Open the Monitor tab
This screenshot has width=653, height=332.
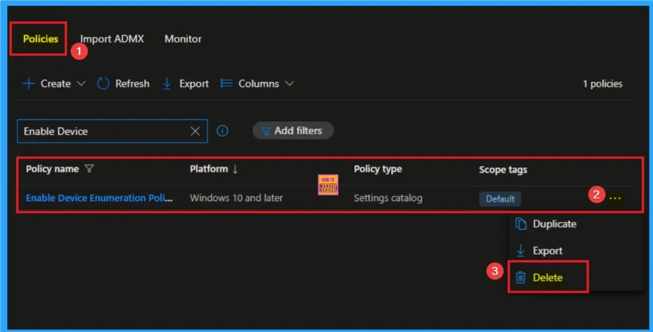click(183, 39)
